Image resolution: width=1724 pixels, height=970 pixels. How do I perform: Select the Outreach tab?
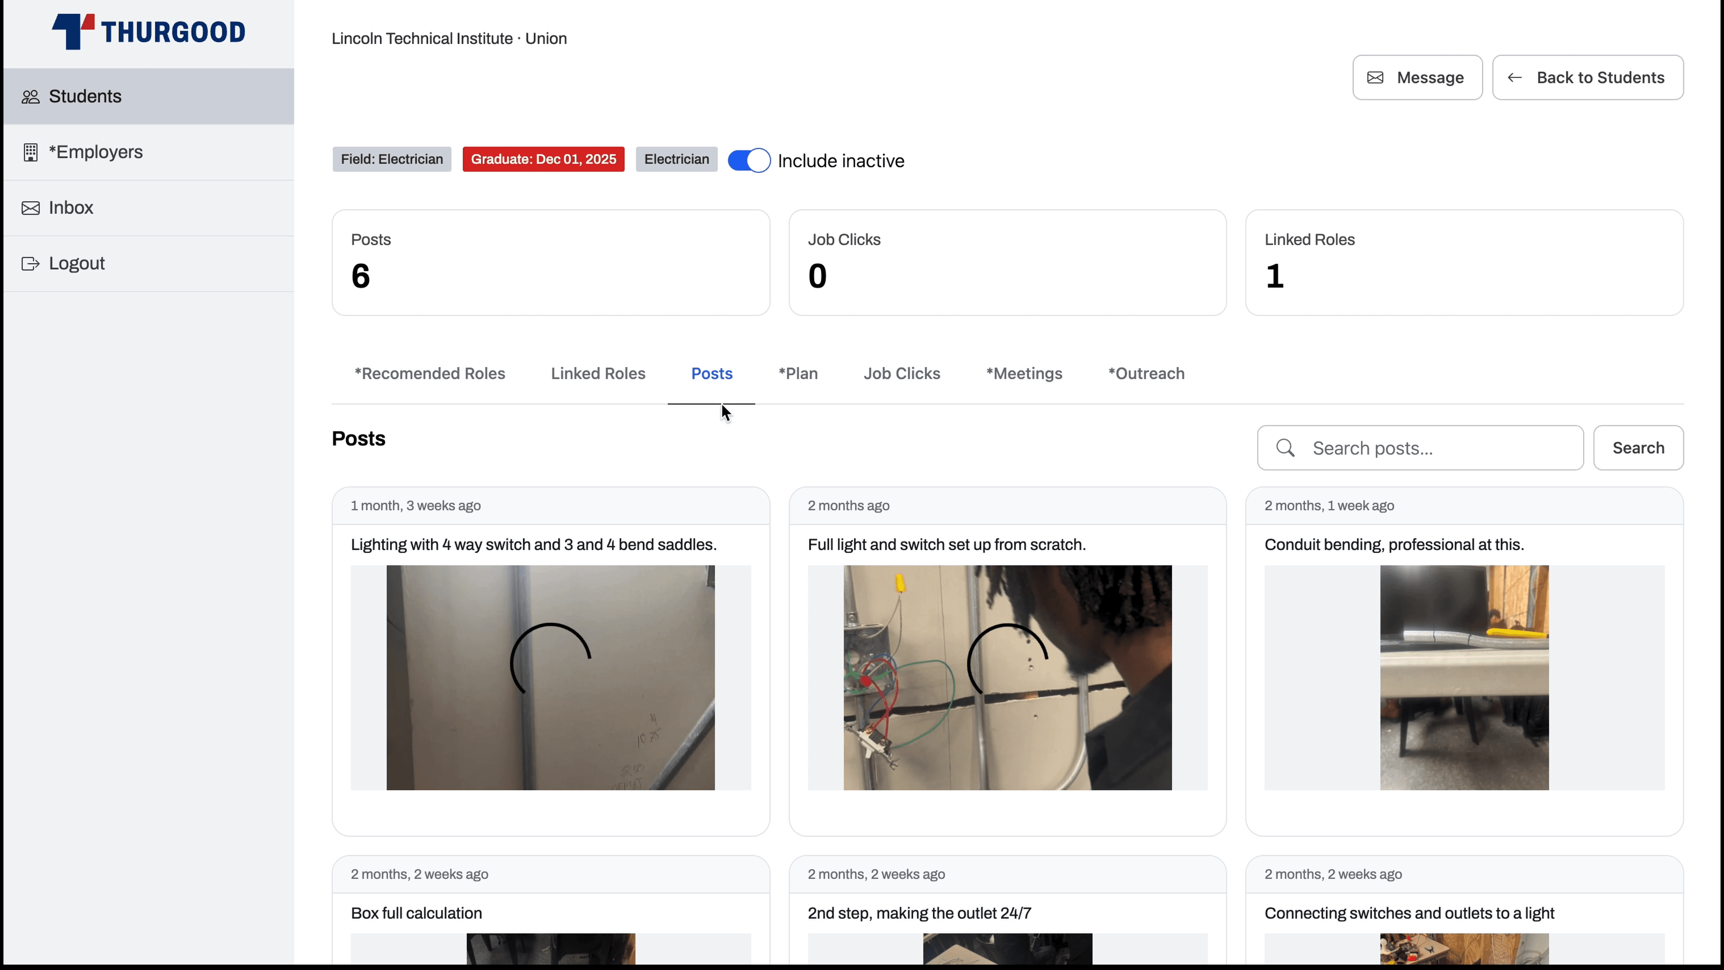(x=1147, y=373)
